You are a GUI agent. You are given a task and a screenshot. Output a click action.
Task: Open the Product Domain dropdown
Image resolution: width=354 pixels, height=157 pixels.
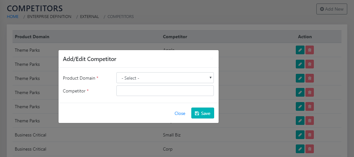(x=165, y=78)
